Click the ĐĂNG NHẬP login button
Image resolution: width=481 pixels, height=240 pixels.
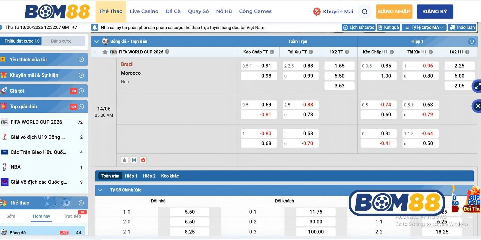(x=394, y=12)
